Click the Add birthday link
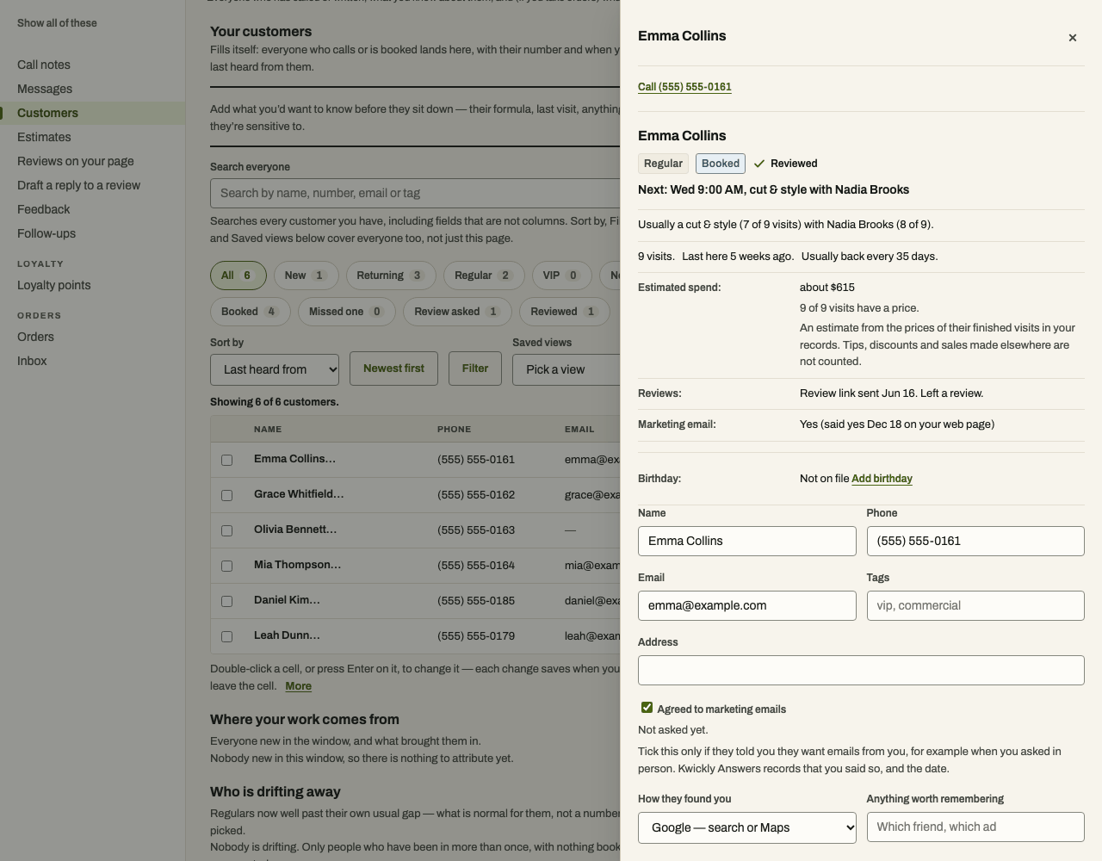This screenshot has height=861, width=1102. pos(882,479)
